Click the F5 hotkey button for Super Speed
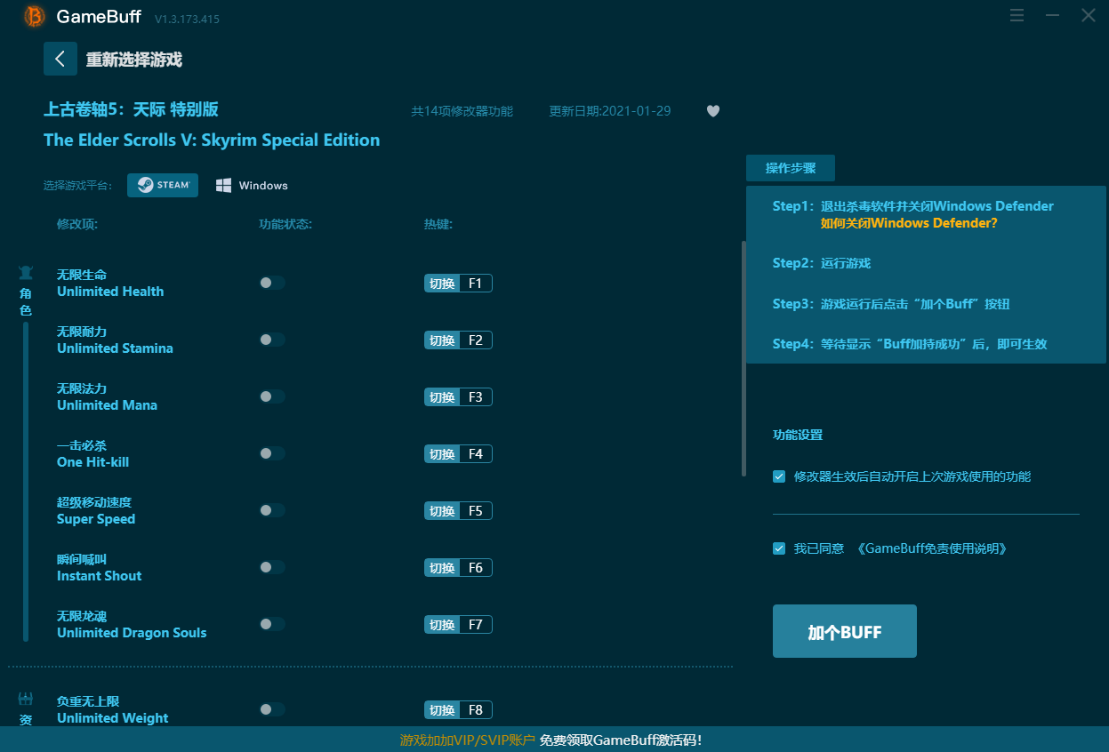The width and height of the screenshot is (1109, 752). point(458,511)
